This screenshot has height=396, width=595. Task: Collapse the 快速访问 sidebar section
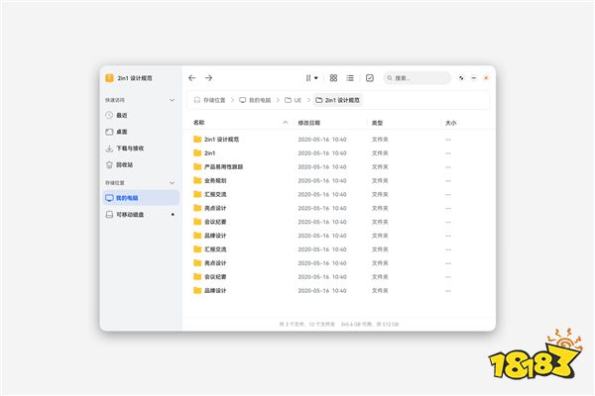pyautogui.click(x=172, y=100)
